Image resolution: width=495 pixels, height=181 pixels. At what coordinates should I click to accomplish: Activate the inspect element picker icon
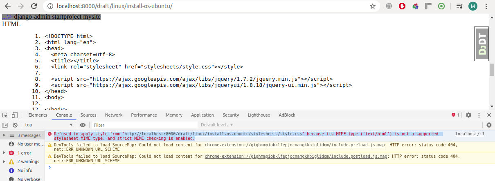(x=5, y=115)
